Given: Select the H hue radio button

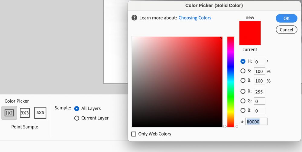Looking at the screenshot, I should [x=243, y=62].
